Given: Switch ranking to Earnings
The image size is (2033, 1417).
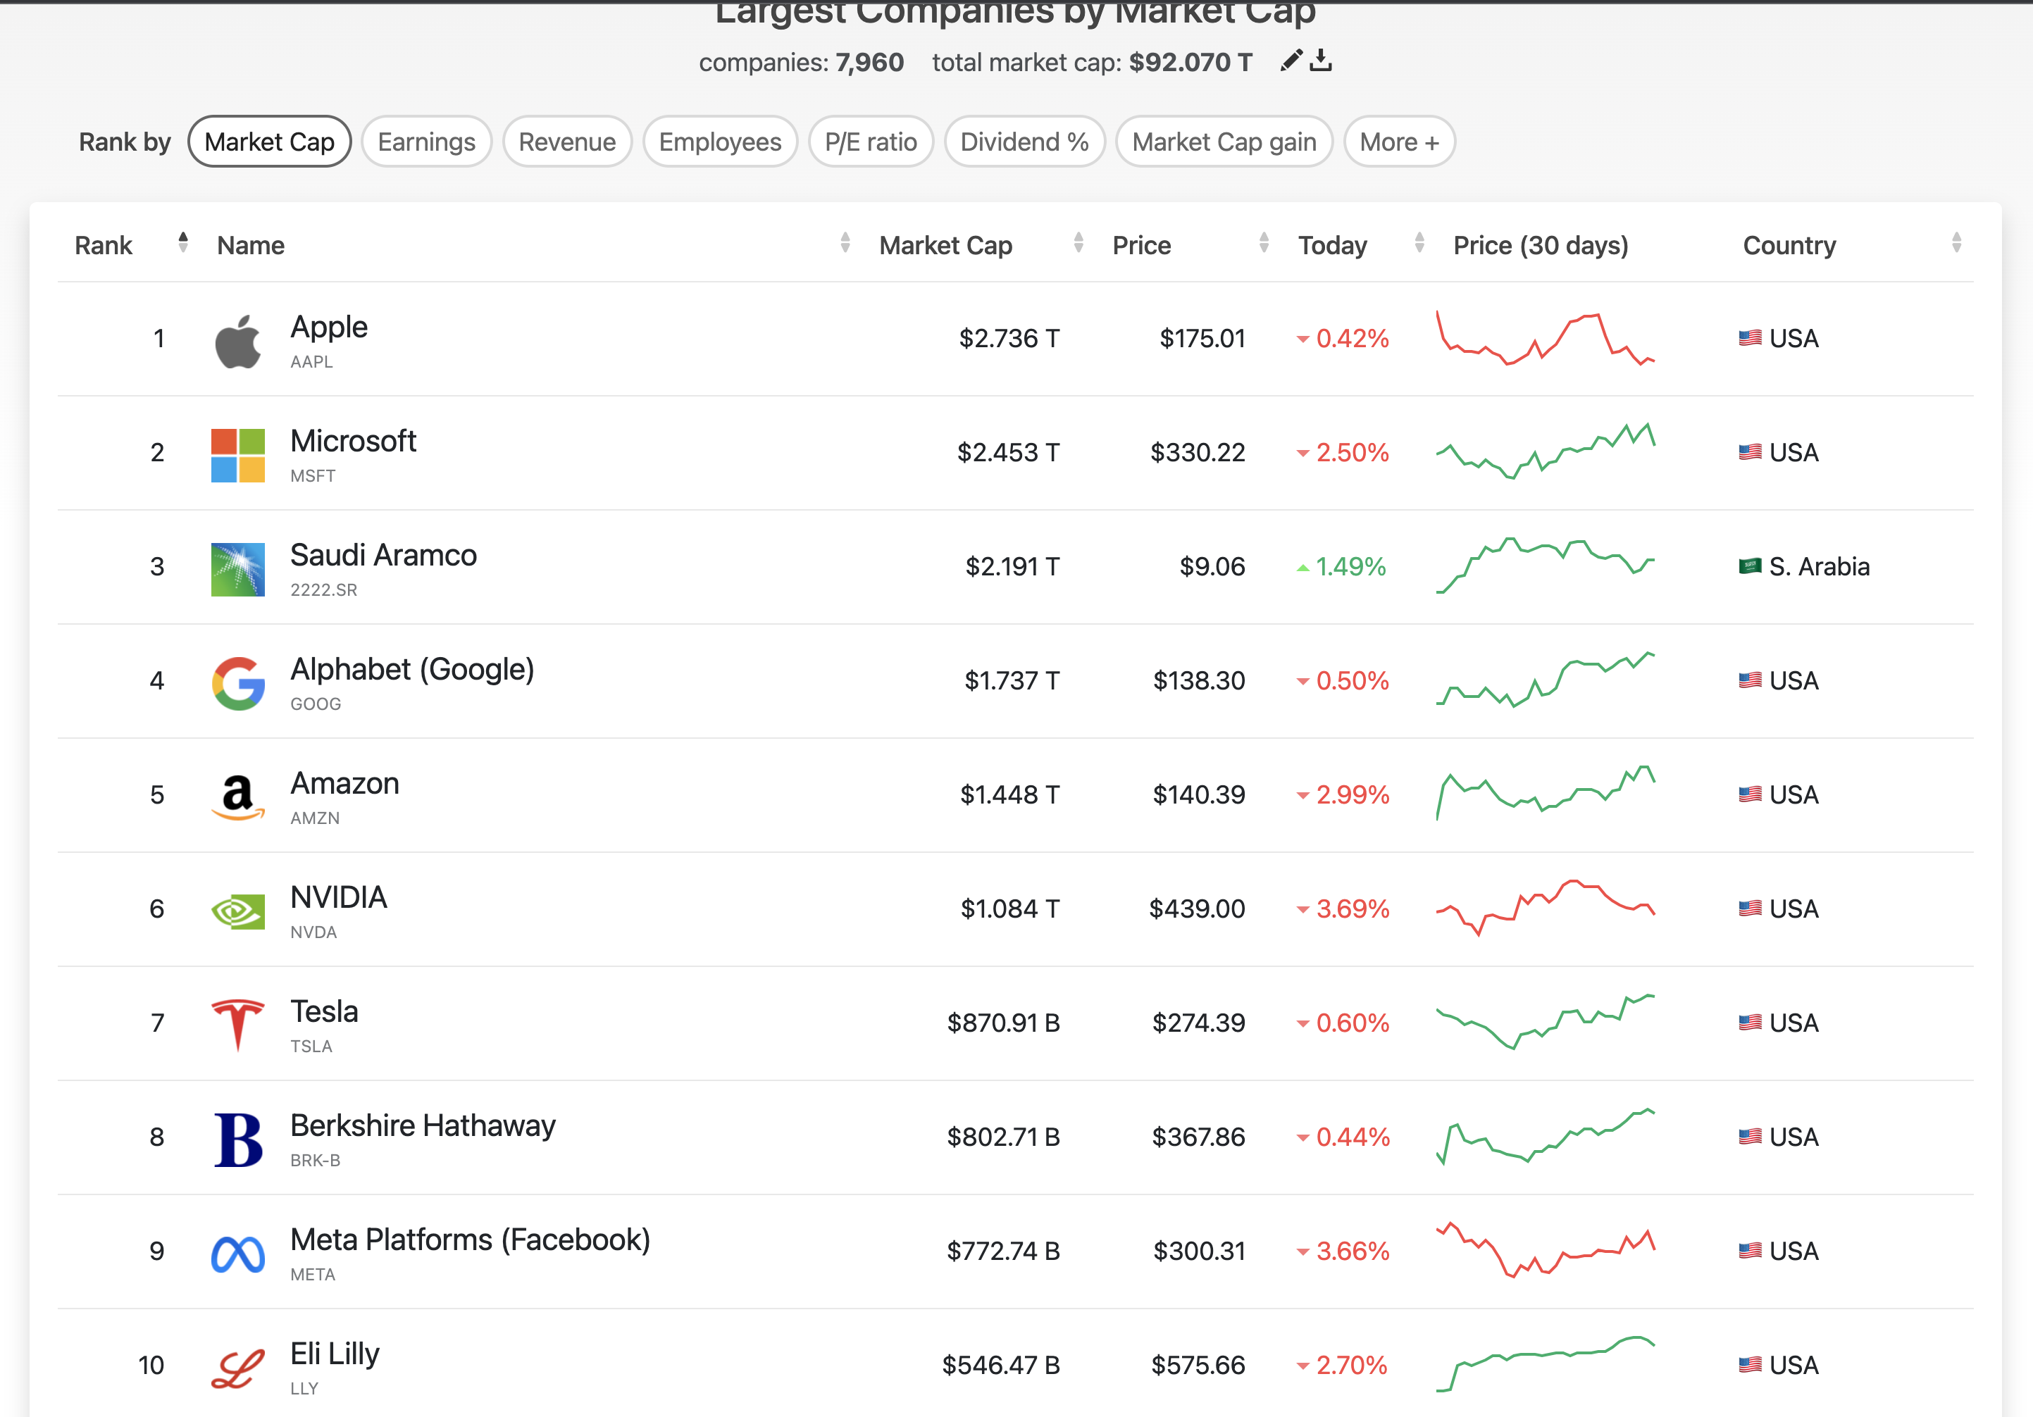Looking at the screenshot, I should pyautogui.click(x=426, y=142).
